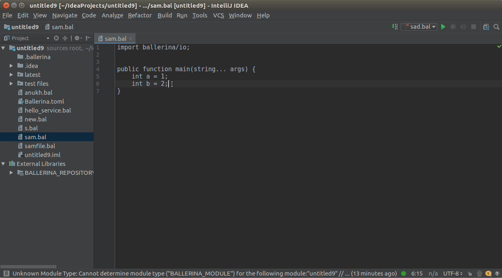Click the Run with Coverage icon
Image resolution: width=502 pixels, height=278 pixels.
pos(464,27)
